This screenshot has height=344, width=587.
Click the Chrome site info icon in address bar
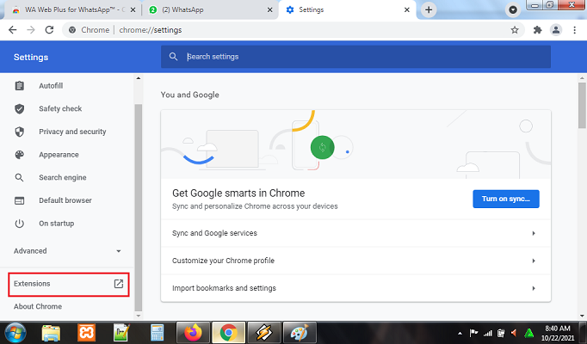72,30
